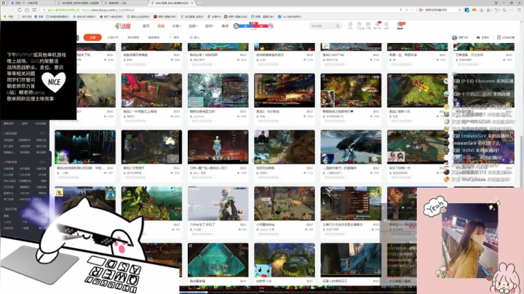
Task: Click the browser home icon
Action: [x=27, y=10]
